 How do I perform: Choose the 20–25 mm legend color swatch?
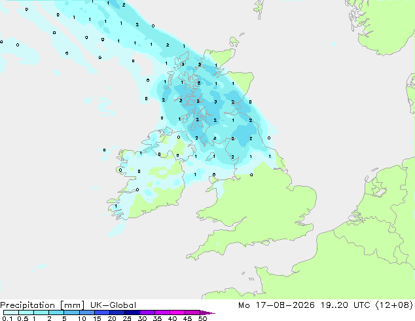click(x=117, y=312)
